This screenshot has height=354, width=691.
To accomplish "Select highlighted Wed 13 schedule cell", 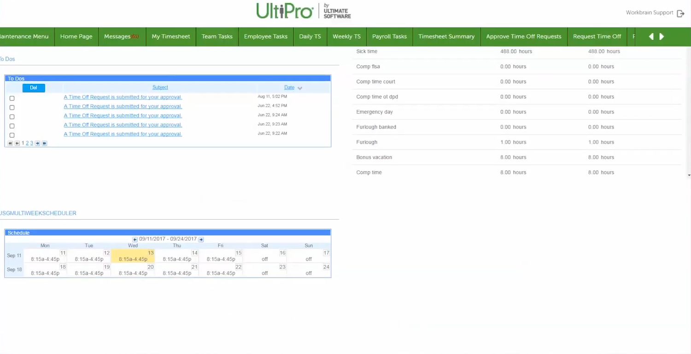I will coord(133,256).
